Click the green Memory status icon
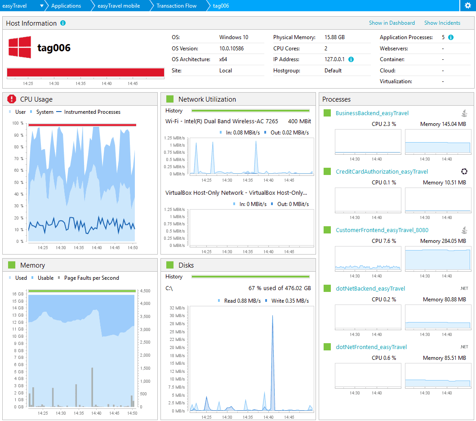476x421 pixels. click(x=12, y=265)
